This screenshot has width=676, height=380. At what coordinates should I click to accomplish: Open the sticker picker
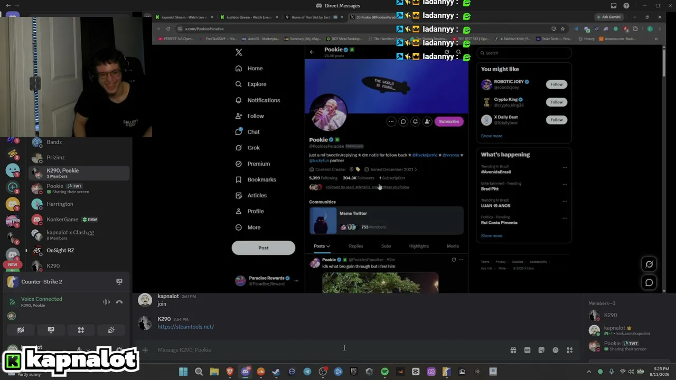tap(541, 350)
